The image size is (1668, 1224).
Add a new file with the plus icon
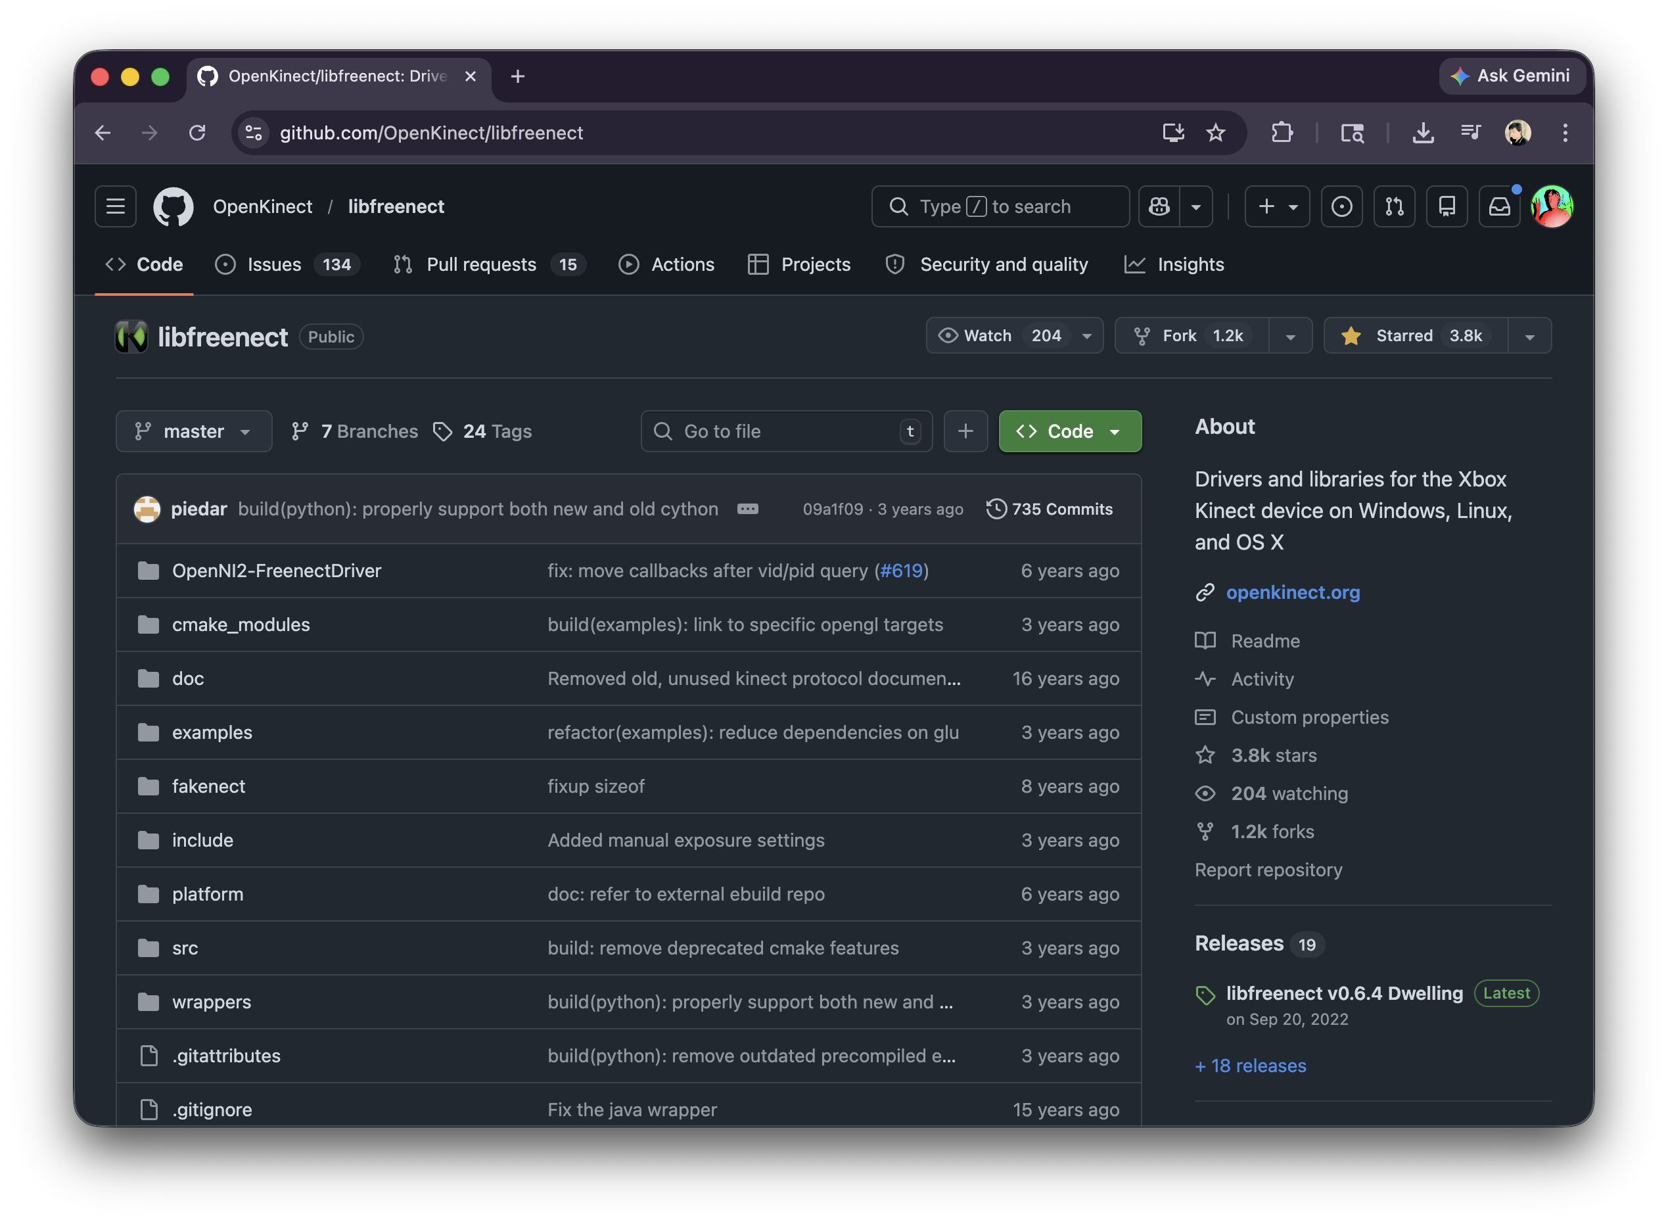(x=966, y=431)
